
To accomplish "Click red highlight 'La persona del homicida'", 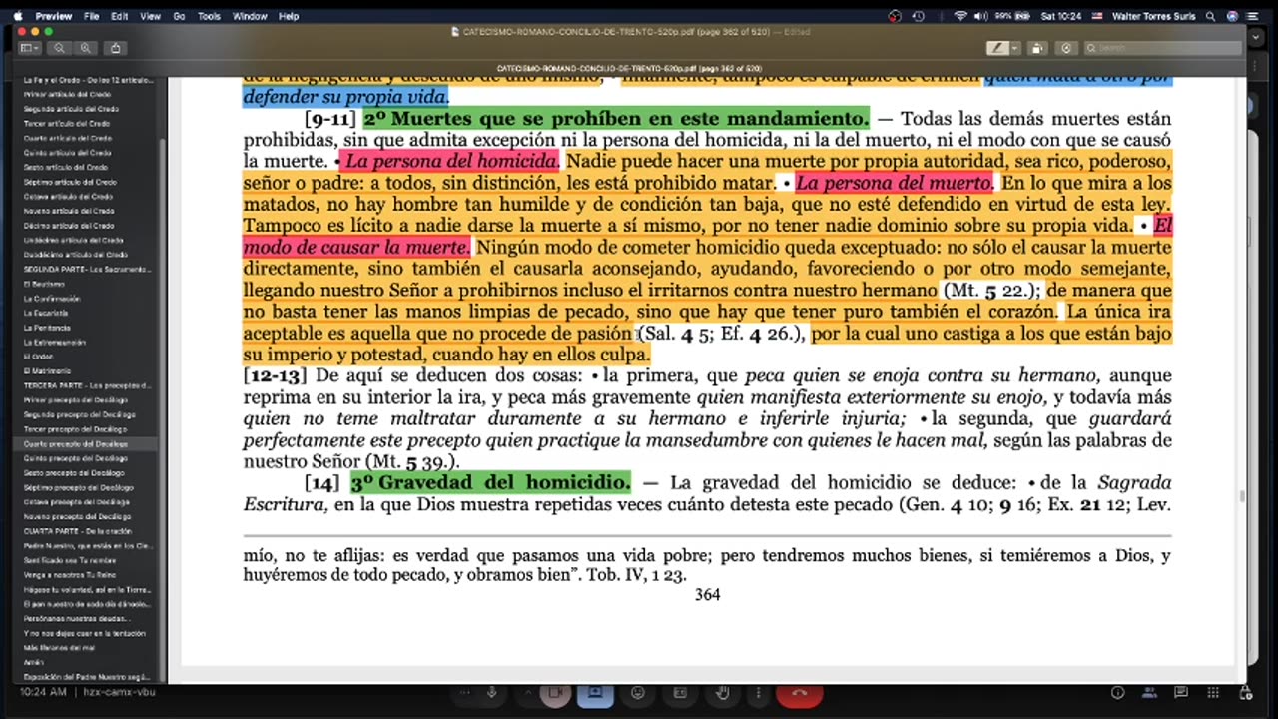I will (451, 161).
